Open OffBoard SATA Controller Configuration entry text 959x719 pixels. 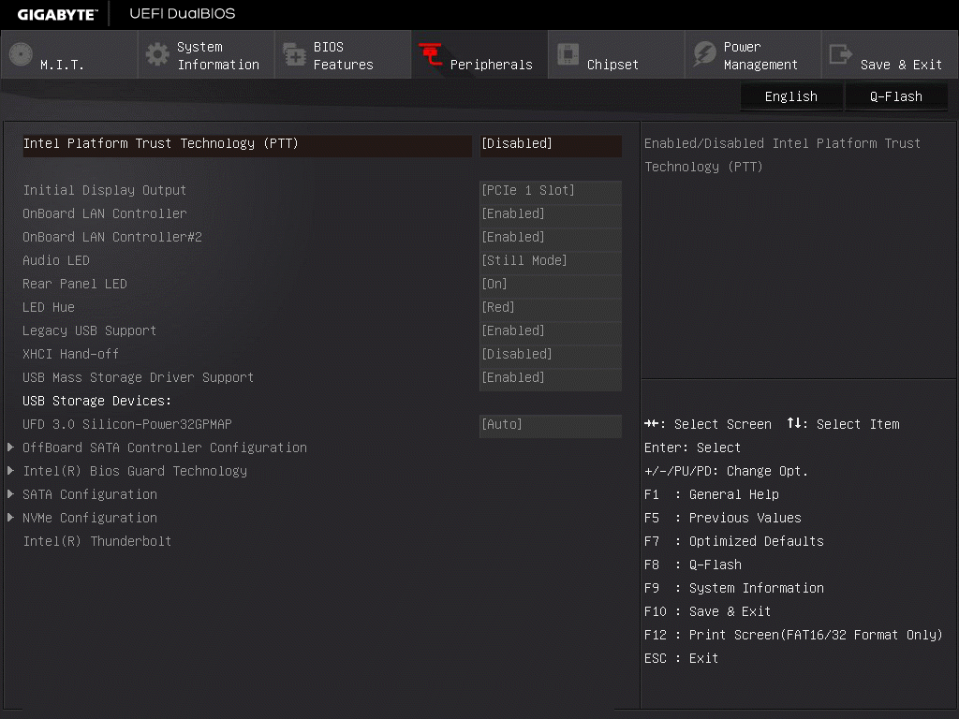tap(165, 448)
